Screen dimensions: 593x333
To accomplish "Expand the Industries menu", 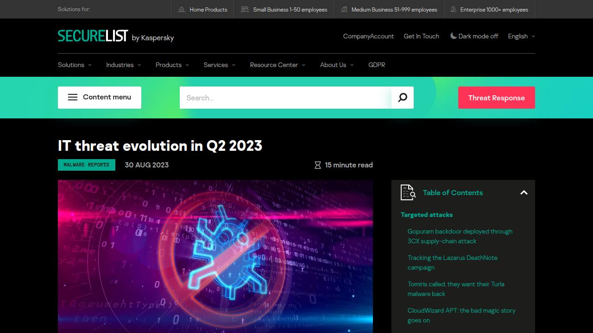I will point(123,65).
